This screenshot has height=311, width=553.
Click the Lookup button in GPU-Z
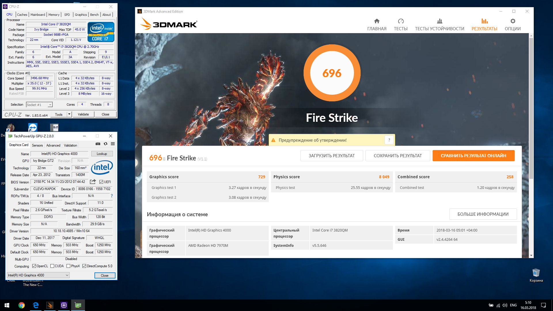click(102, 154)
